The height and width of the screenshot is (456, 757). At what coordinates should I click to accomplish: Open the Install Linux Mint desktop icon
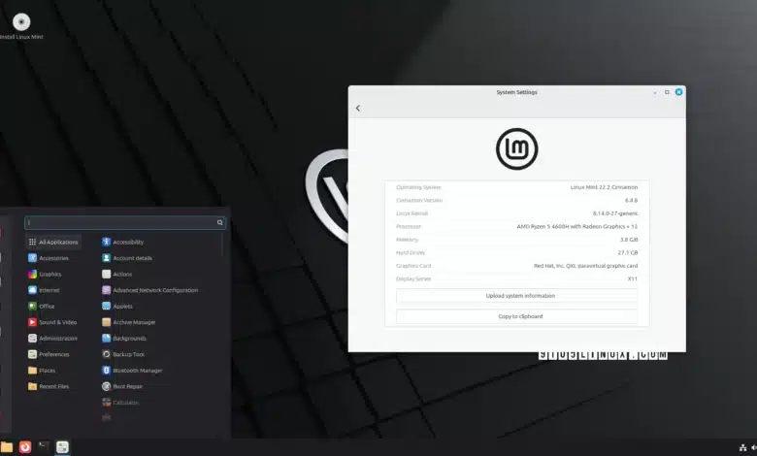point(21,26)
